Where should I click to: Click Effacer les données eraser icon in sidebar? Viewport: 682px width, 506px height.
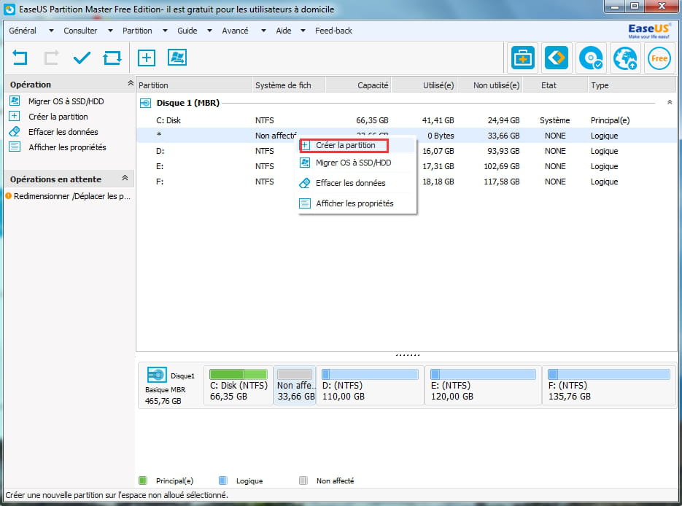[x=15, y=131]
